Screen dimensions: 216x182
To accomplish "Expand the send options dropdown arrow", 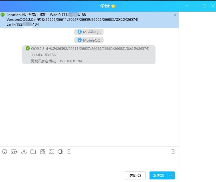I will point(171,175).
